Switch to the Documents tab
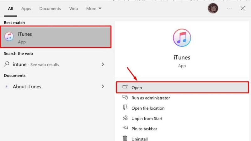 point(50,9)
